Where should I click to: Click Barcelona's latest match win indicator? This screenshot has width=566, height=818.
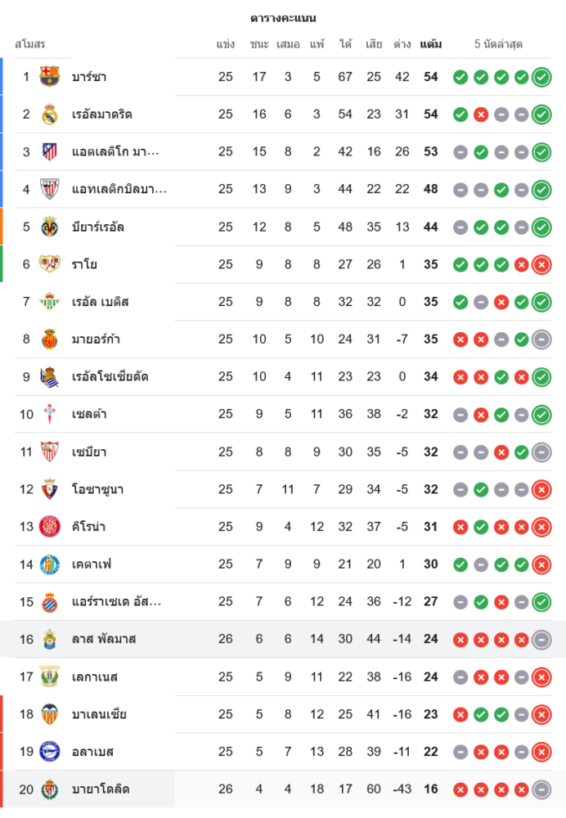pyautogui.click(x=541, y=77)
